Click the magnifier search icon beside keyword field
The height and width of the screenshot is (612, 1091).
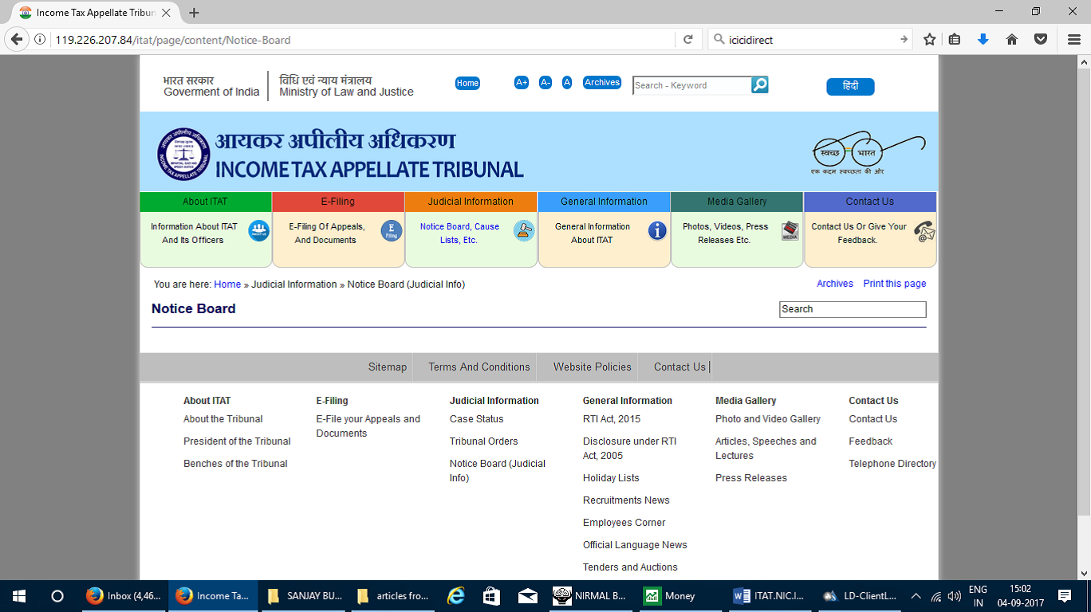click(760, 84)
